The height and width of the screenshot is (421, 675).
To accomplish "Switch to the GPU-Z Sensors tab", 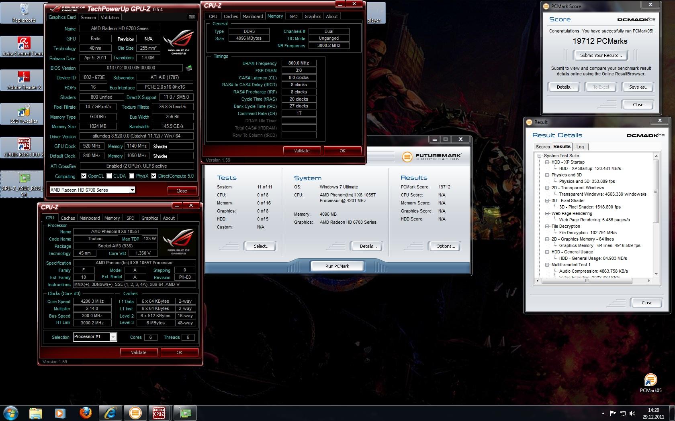I will click(x=88, y=18).
